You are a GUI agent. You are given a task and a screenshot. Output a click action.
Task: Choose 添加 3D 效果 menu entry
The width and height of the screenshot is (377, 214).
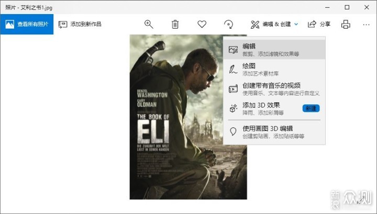click(274, 109)
